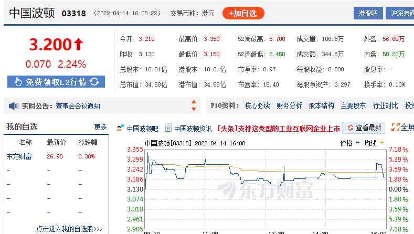This screenshot has width=414, height=234.
Task: Click 52周最低 value 2.450
Action: (x=277, y=54)
